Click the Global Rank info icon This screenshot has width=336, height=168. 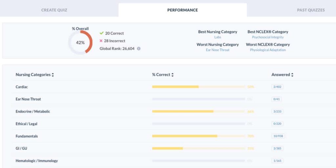click(x=139, y=49)
